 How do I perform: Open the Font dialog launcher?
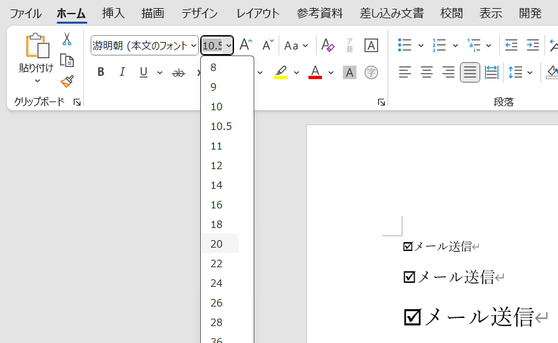[x=381, y=102]
